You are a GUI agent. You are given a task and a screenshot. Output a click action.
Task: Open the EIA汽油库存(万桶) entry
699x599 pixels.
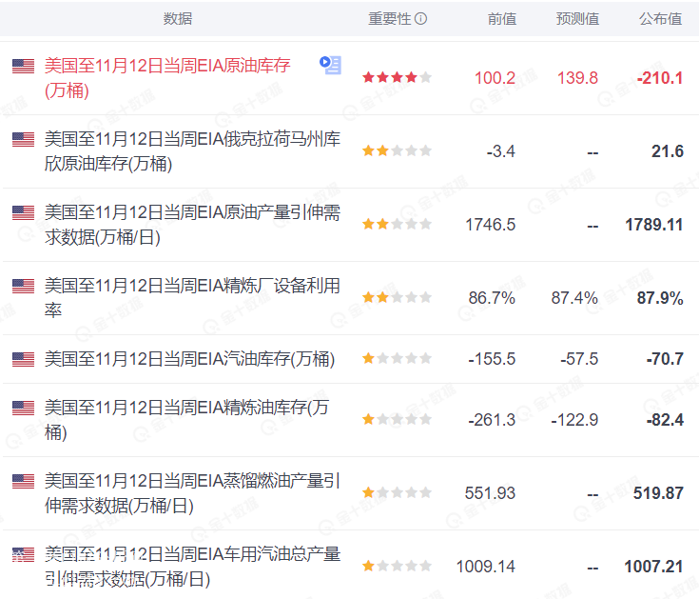point(189,359)
